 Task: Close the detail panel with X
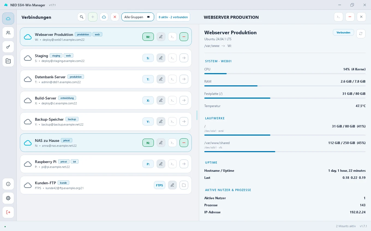click(361, 17)
